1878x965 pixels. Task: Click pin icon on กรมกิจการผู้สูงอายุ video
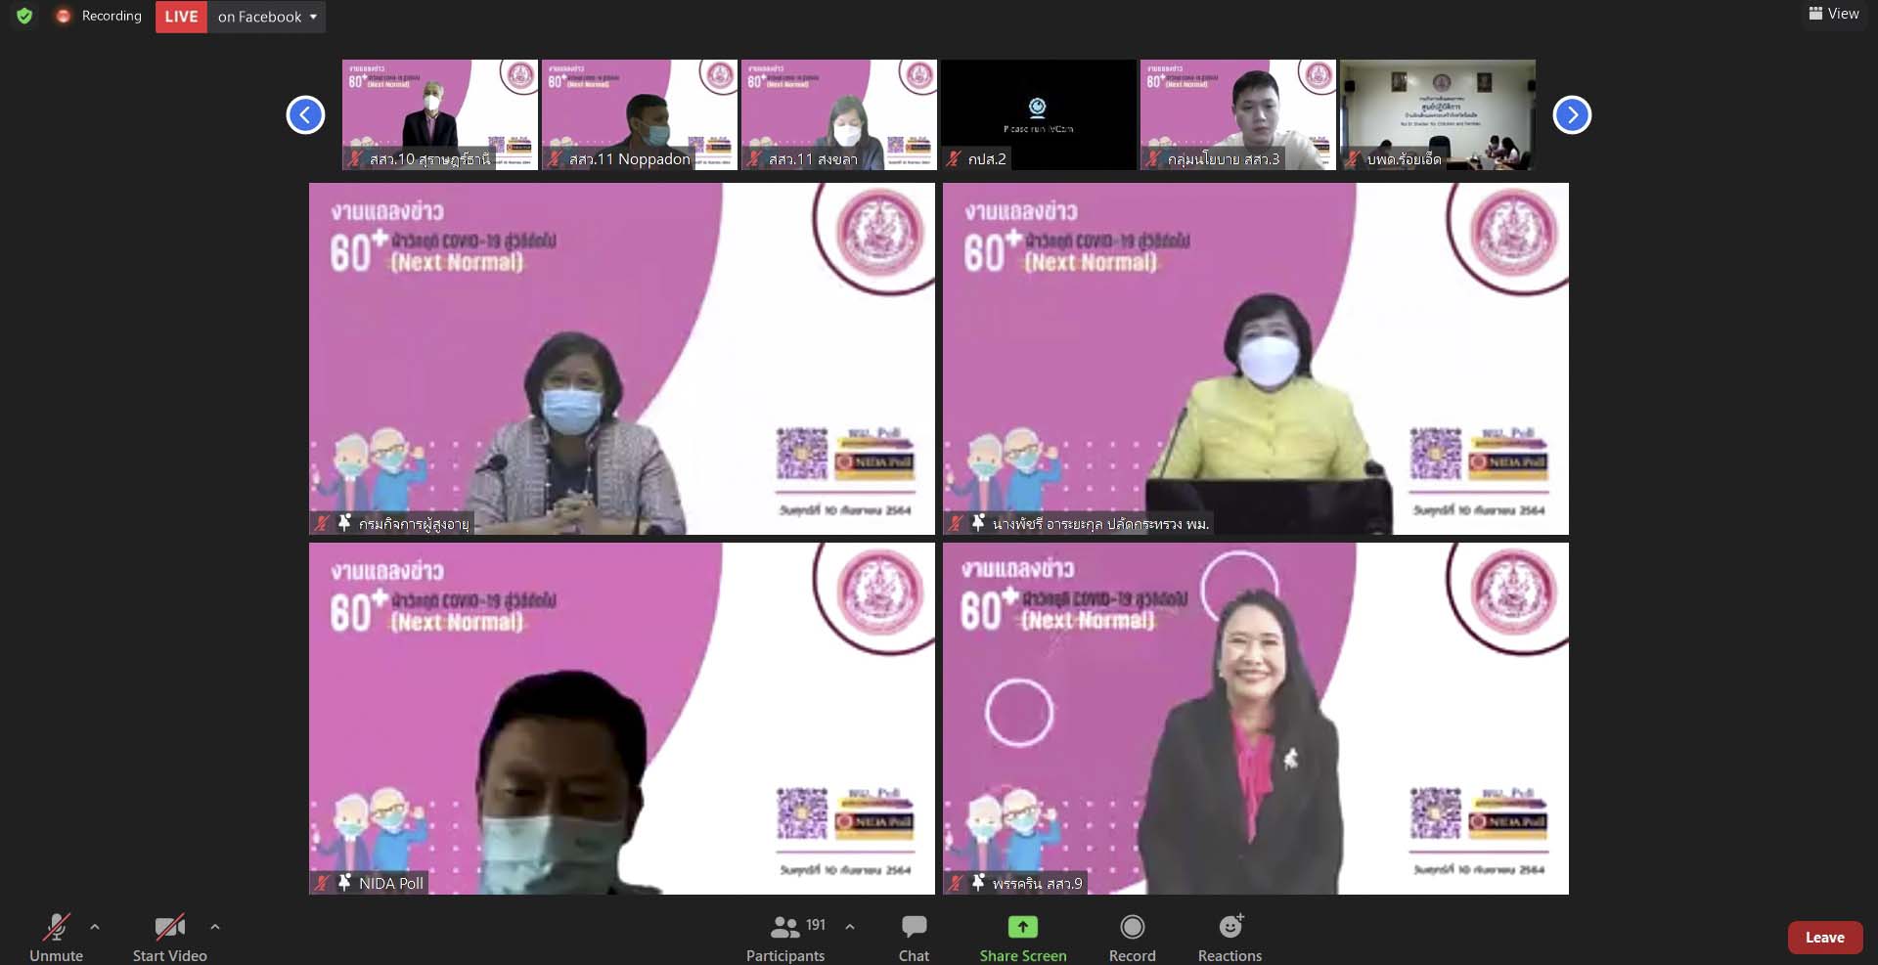pyautogui.click(x=344, y=523)
